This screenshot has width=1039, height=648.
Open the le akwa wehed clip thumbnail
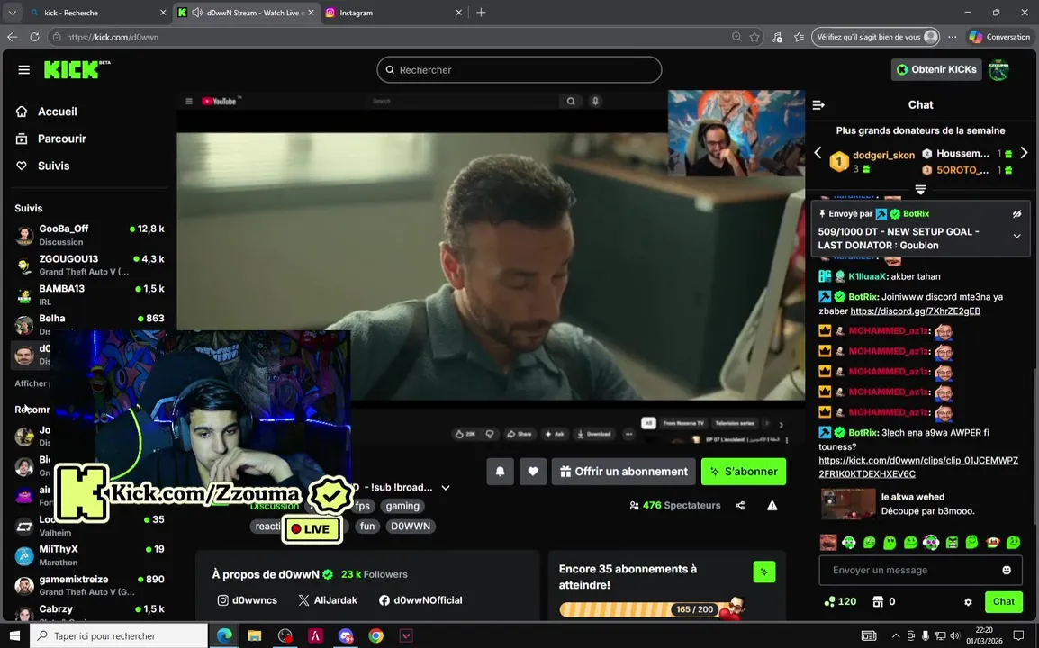pyautogui.click(x=848, y=504)
